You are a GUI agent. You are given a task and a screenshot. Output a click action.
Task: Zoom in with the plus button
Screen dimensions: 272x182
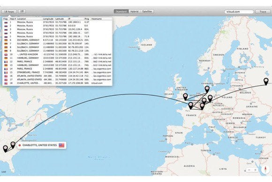coord(255,170)
